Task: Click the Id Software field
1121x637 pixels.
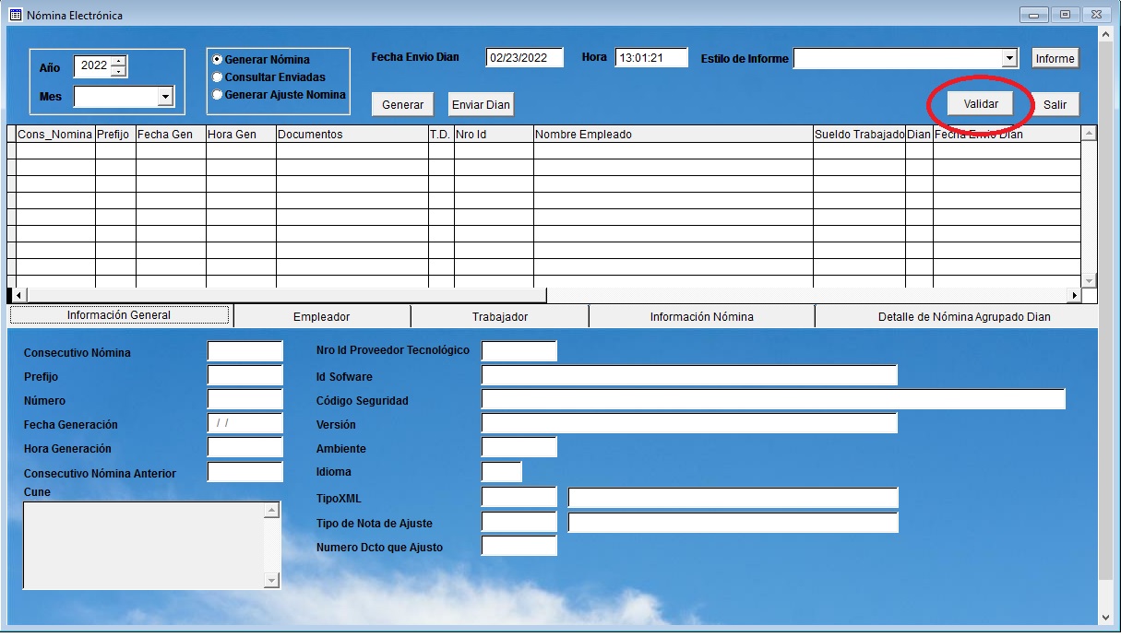Action: (x=689, y=375)
